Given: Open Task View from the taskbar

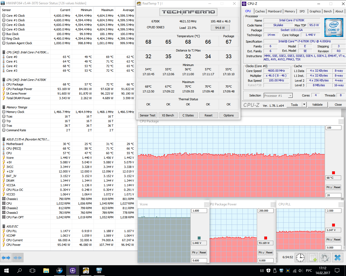Looking at the screenshot, I should click(x=32, y=271).
